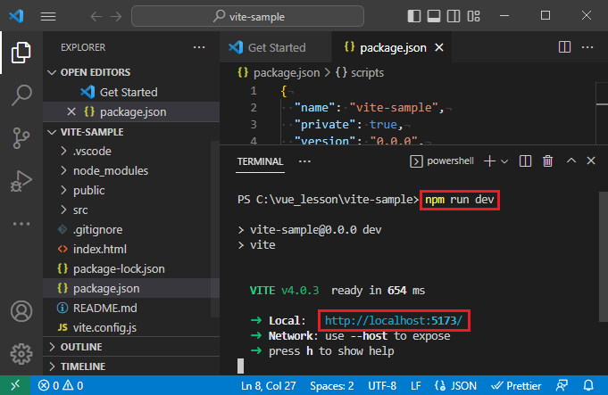
Task: Select Get Started in Open Editors
Action: (131, 92)
